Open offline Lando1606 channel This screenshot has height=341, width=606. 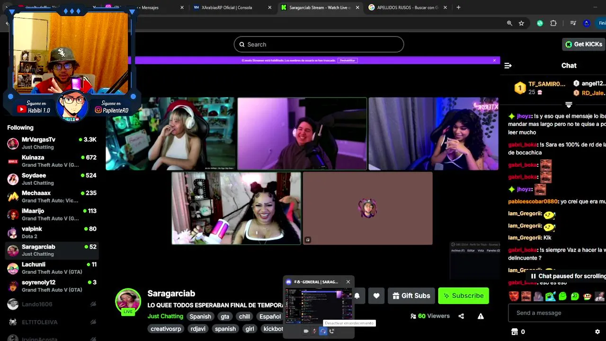[52, 304]
